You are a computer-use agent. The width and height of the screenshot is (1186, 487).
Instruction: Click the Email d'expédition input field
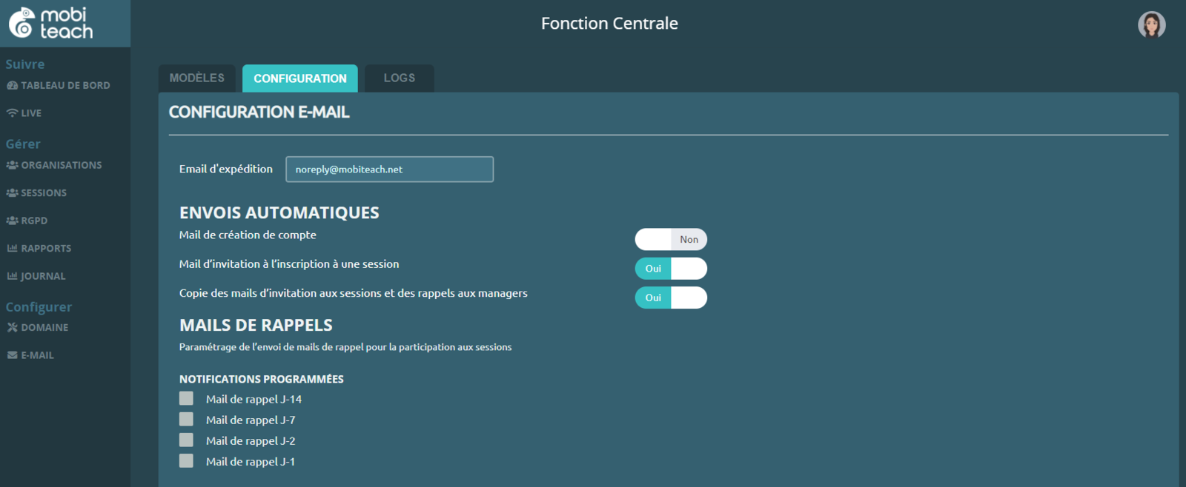coord(390,169)
